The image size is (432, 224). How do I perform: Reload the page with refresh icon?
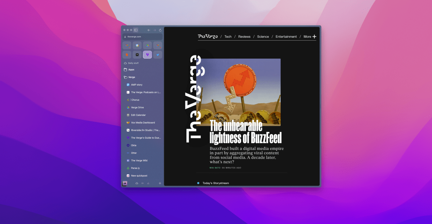160,30
